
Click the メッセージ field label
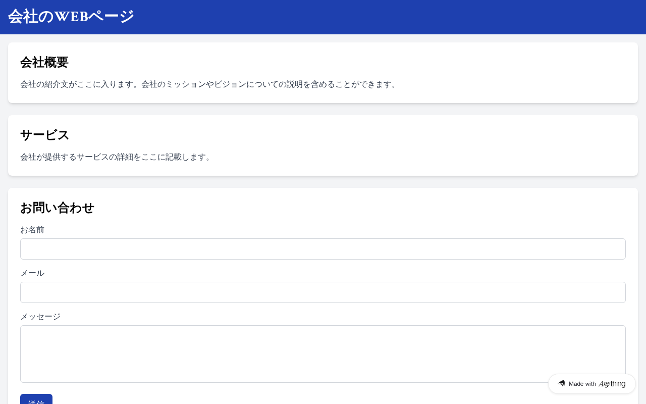coord(40,317)
